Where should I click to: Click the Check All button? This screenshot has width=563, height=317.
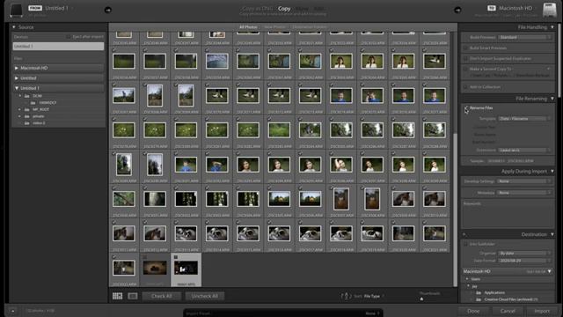pyautogui.click(x=162, y=296)
